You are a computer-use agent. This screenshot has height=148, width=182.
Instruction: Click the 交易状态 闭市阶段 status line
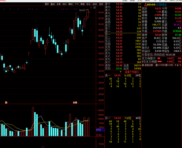tap(159, 55)
